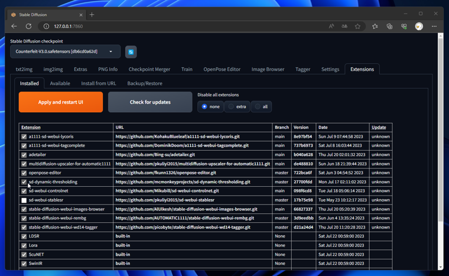449x276 pixels.
Task: Select the Installed sub-tab
Action: tap(29, 83)
